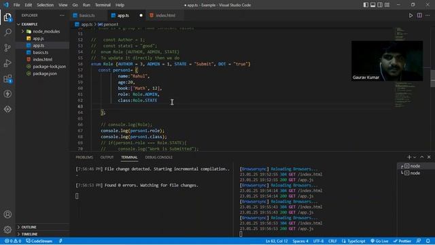Switch to the Debug Console tab
The width and height of the screenshot is (435, 245).
(x=158, y=157)
